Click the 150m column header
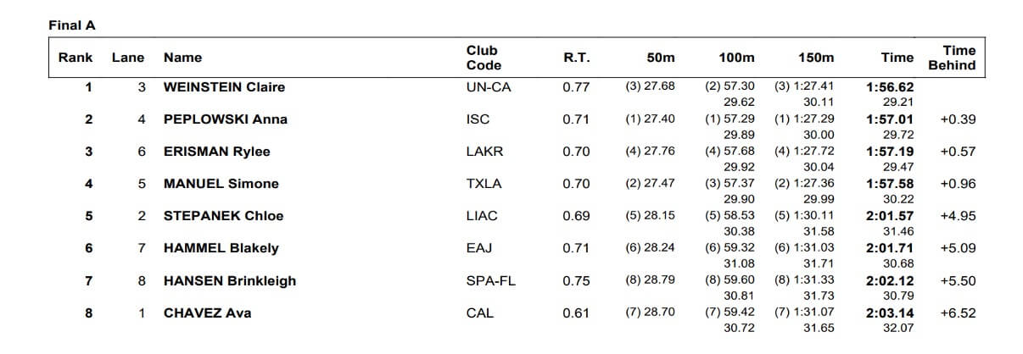 pos(816,58)
